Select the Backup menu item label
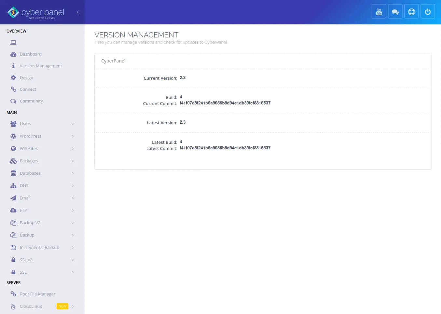 [x=27, y=235]
